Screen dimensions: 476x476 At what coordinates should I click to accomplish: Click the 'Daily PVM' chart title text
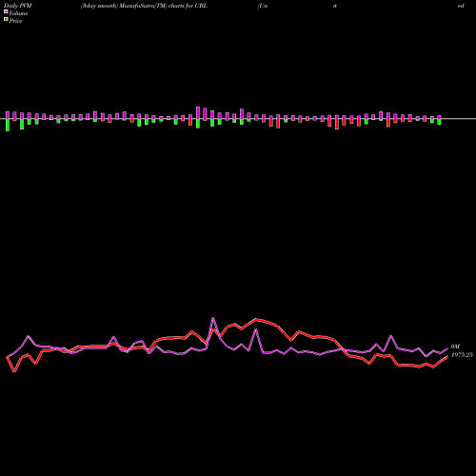pos(18,6)
